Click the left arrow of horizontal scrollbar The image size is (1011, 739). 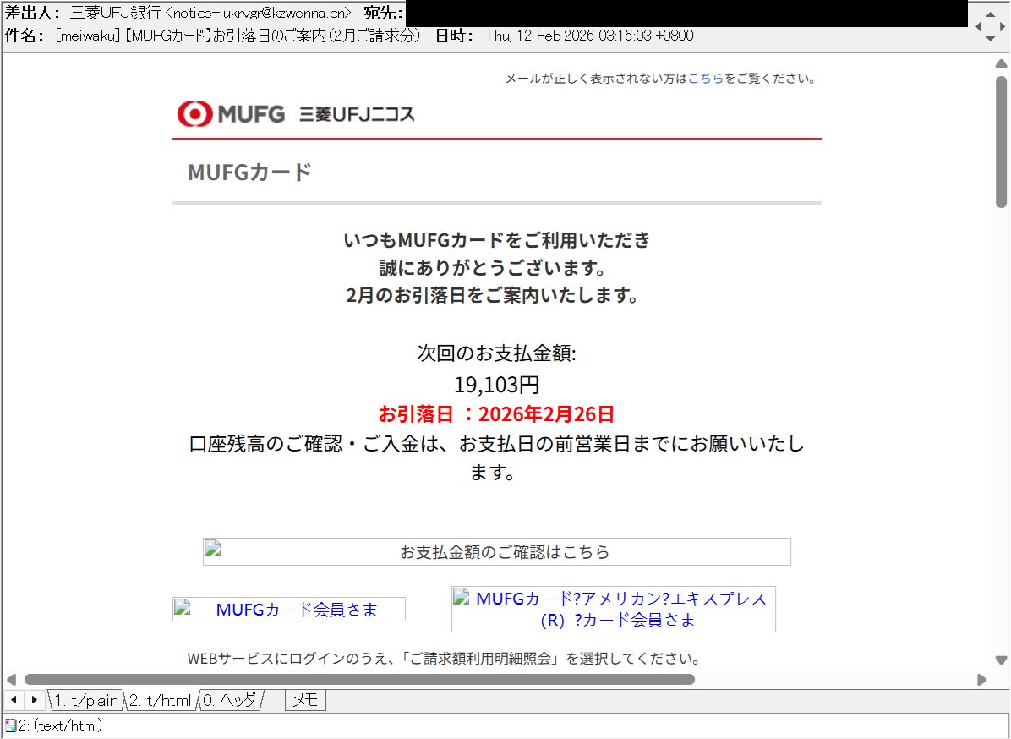(x=12, y=680)
